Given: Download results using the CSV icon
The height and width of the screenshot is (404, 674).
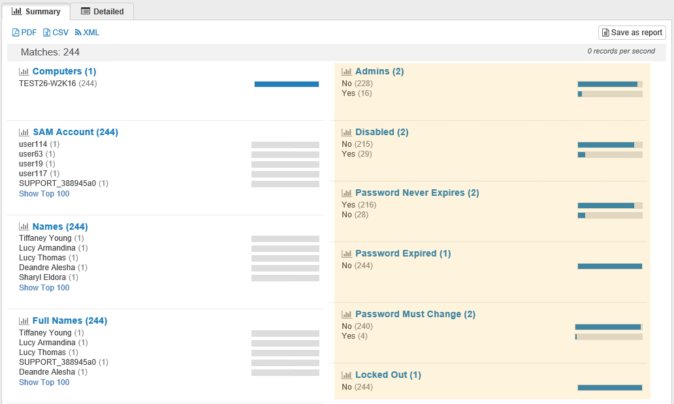Looking at the screenshot, I should (46, 33).
